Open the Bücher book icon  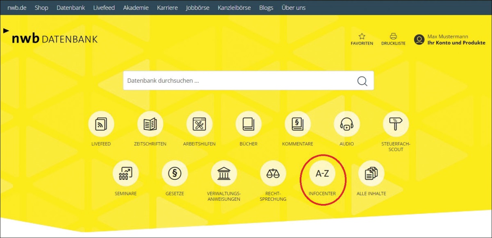pos(248,124)
